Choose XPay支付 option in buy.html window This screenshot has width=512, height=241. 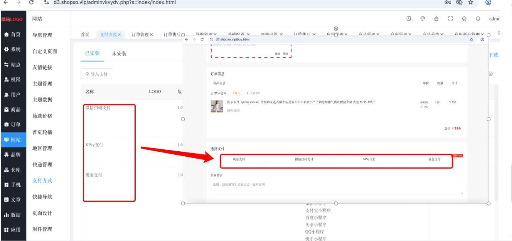pos(369,159)
